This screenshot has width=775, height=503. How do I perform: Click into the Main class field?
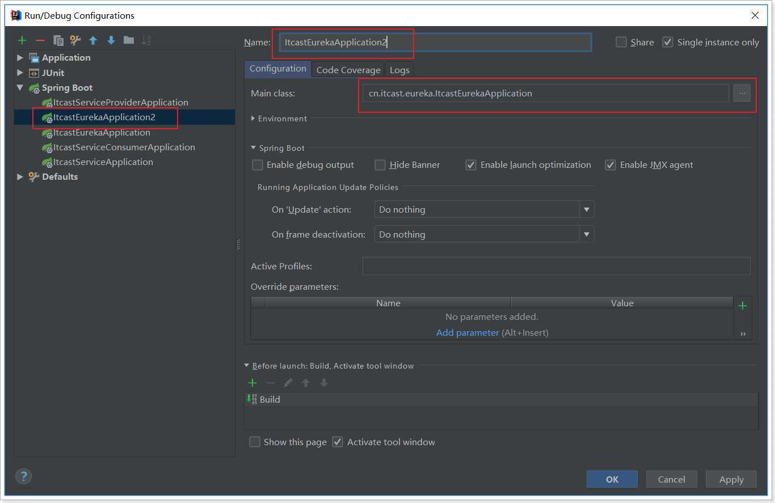point(546,93)
